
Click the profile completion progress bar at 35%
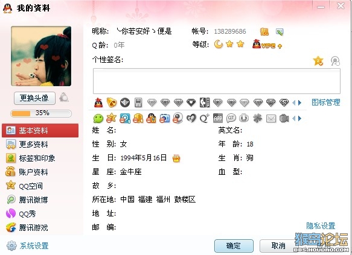[41, 113]
